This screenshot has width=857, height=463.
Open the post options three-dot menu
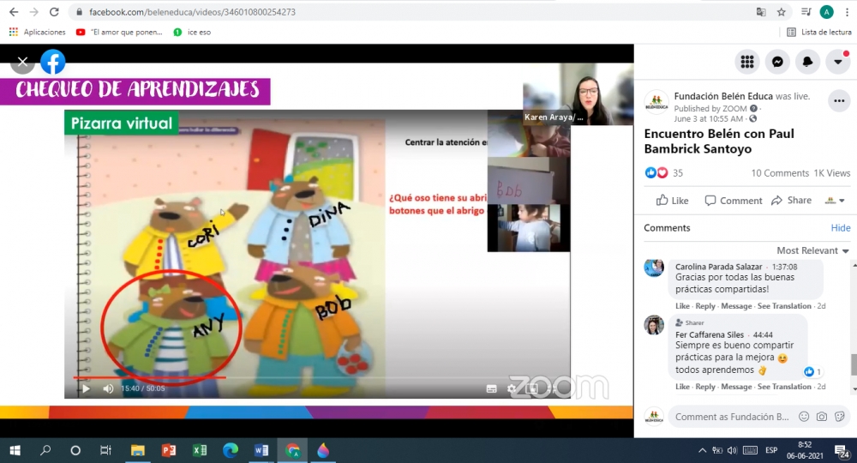pyautogui.click(x=839, y=101)
